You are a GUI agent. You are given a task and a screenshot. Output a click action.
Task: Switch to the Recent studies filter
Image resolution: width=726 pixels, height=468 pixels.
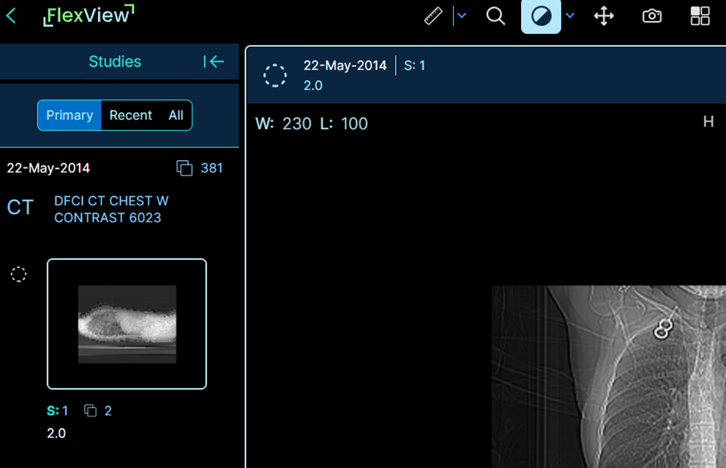130,115
